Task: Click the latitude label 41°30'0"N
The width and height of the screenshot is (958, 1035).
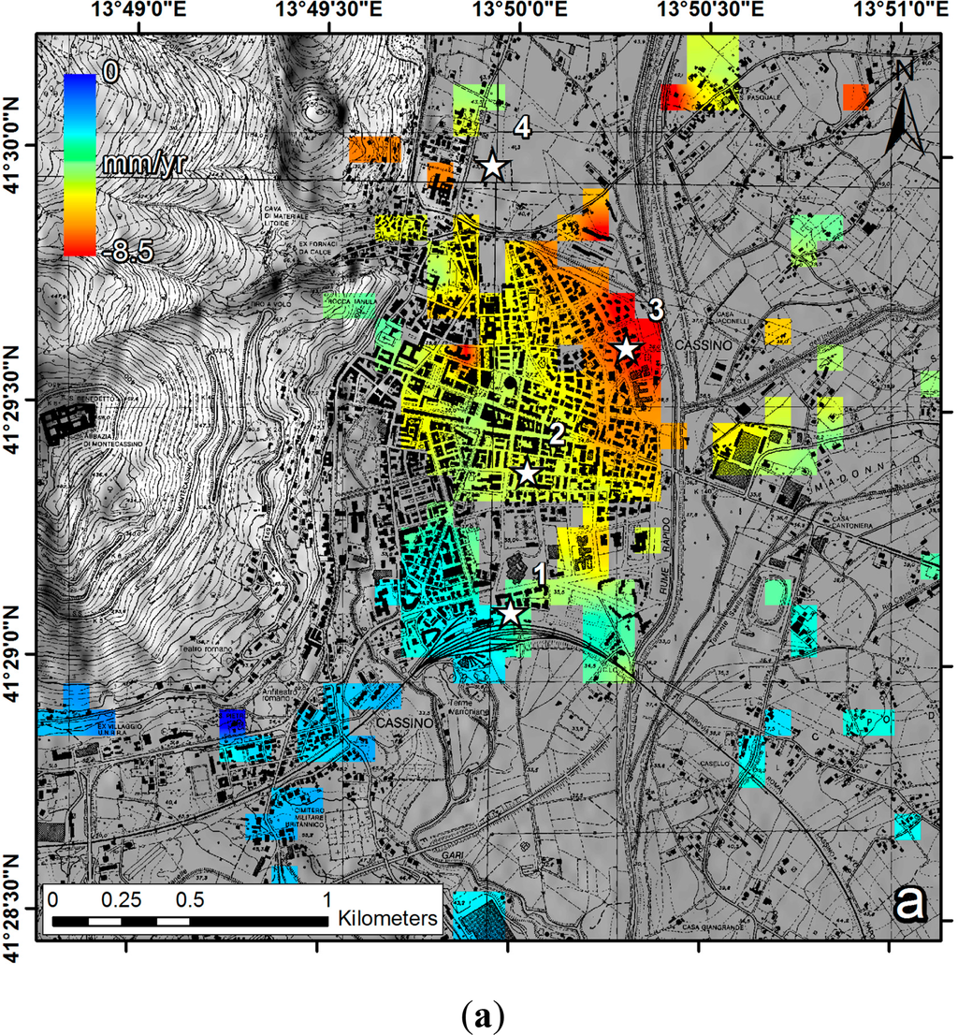Action: click(x=11, y=144)
